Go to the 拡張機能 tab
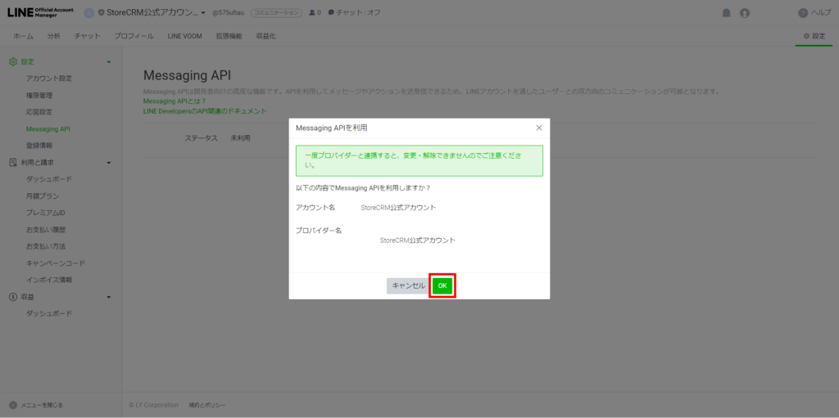839x418 pixels. tap(229, 36)
